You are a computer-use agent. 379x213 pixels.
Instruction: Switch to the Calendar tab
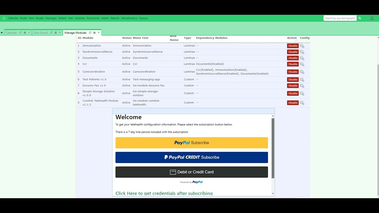[x=11, y=33]
